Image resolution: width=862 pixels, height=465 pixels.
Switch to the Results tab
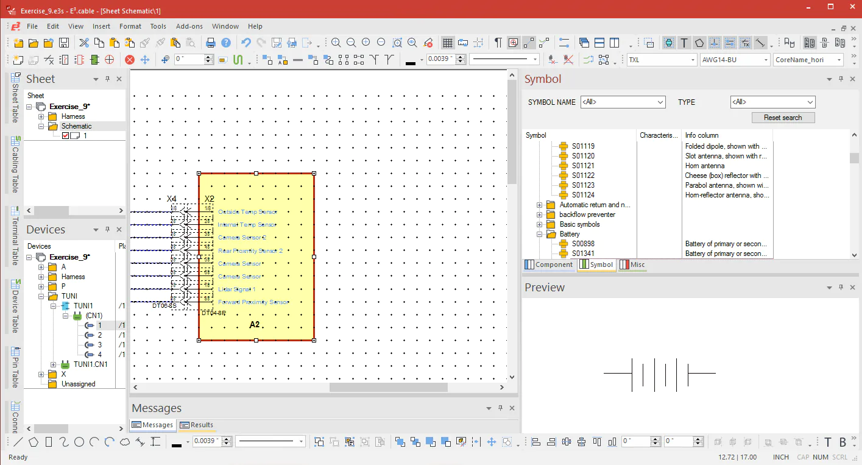click(x=197, y=425)
